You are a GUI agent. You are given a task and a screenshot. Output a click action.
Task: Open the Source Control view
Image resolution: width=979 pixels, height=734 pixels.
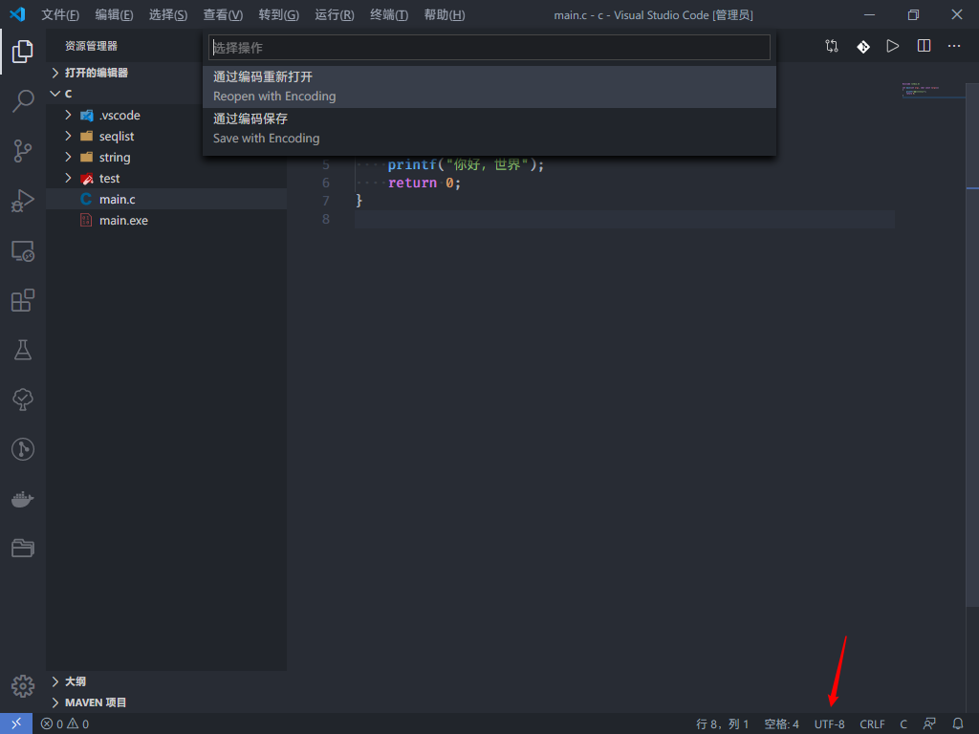click(x=23, y=151)
